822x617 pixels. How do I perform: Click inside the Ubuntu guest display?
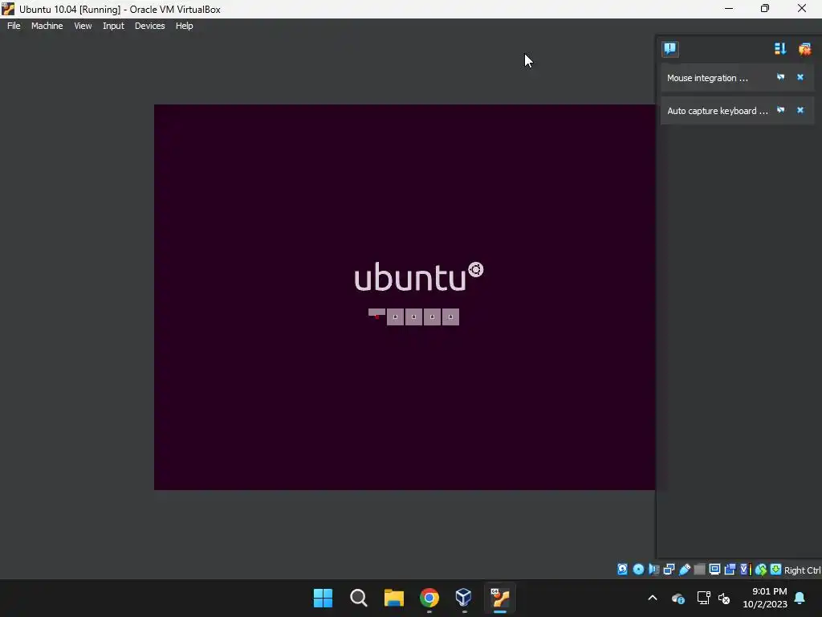[x=405, y=297]
